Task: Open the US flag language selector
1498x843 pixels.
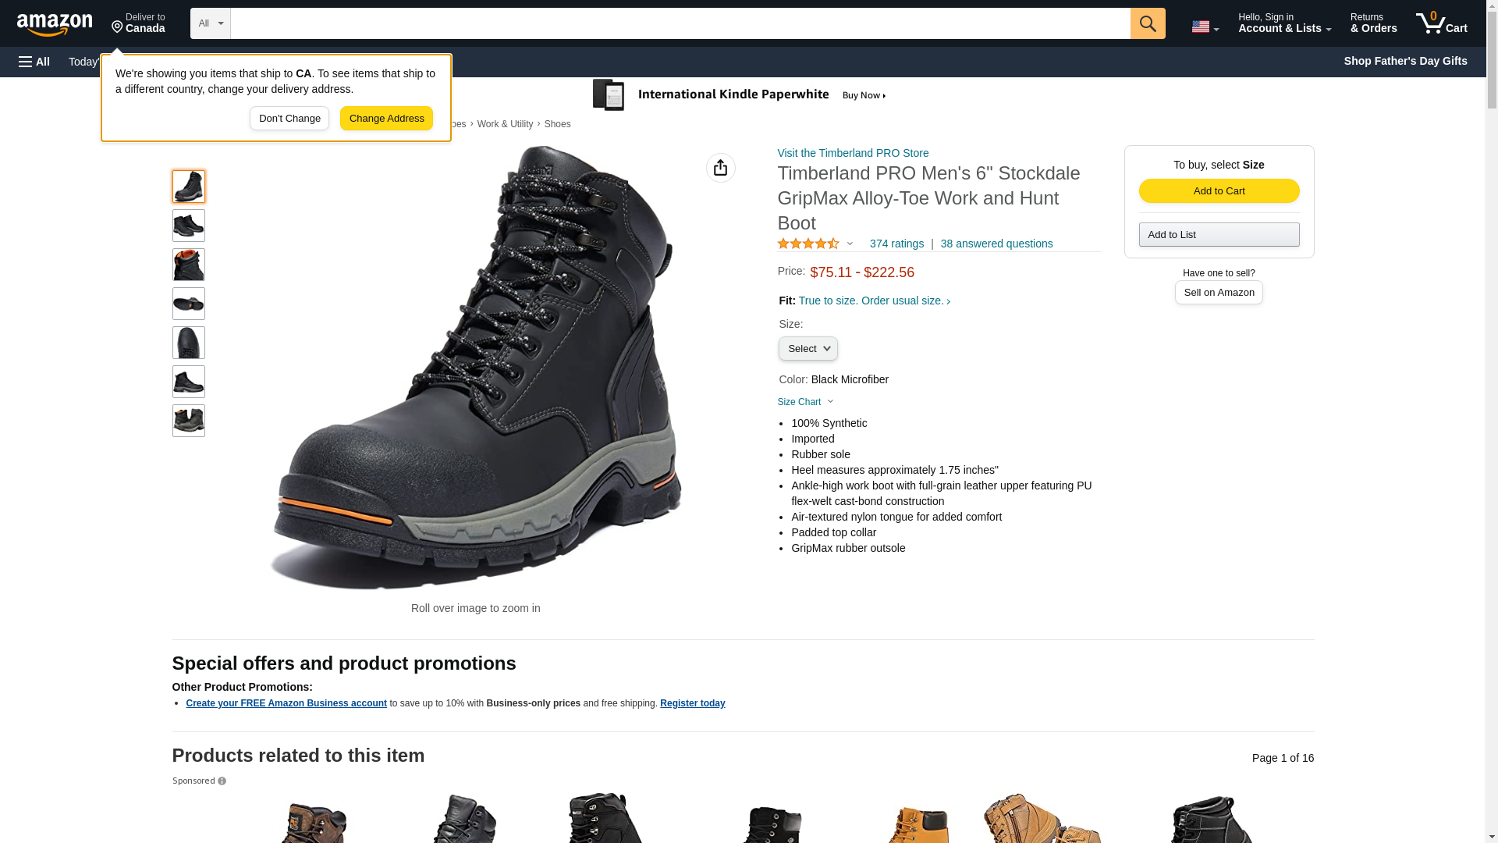Action: point(1205,27)
